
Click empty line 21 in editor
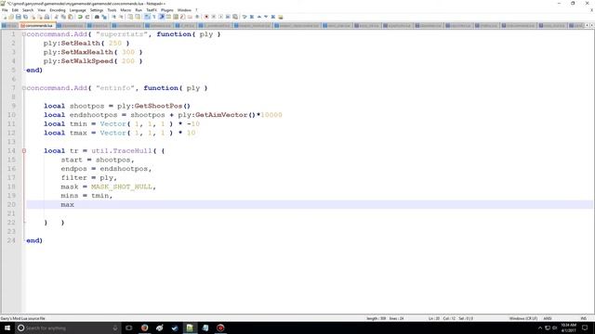310,213
